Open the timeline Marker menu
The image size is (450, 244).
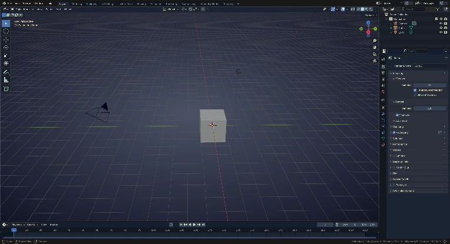tap(54, 225)
